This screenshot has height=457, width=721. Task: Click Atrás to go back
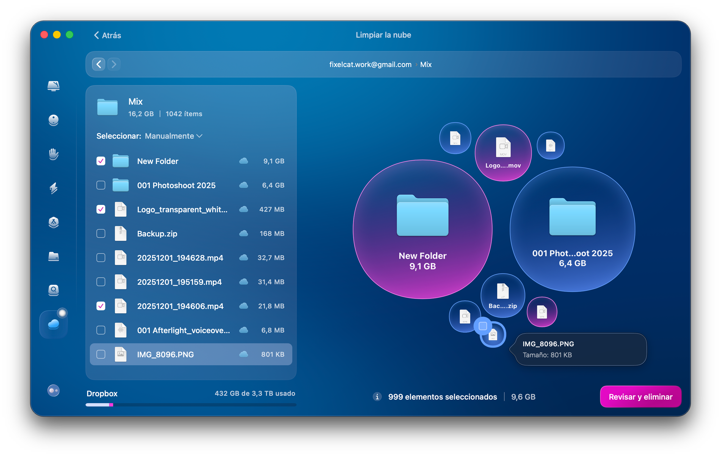pos(107,35)
